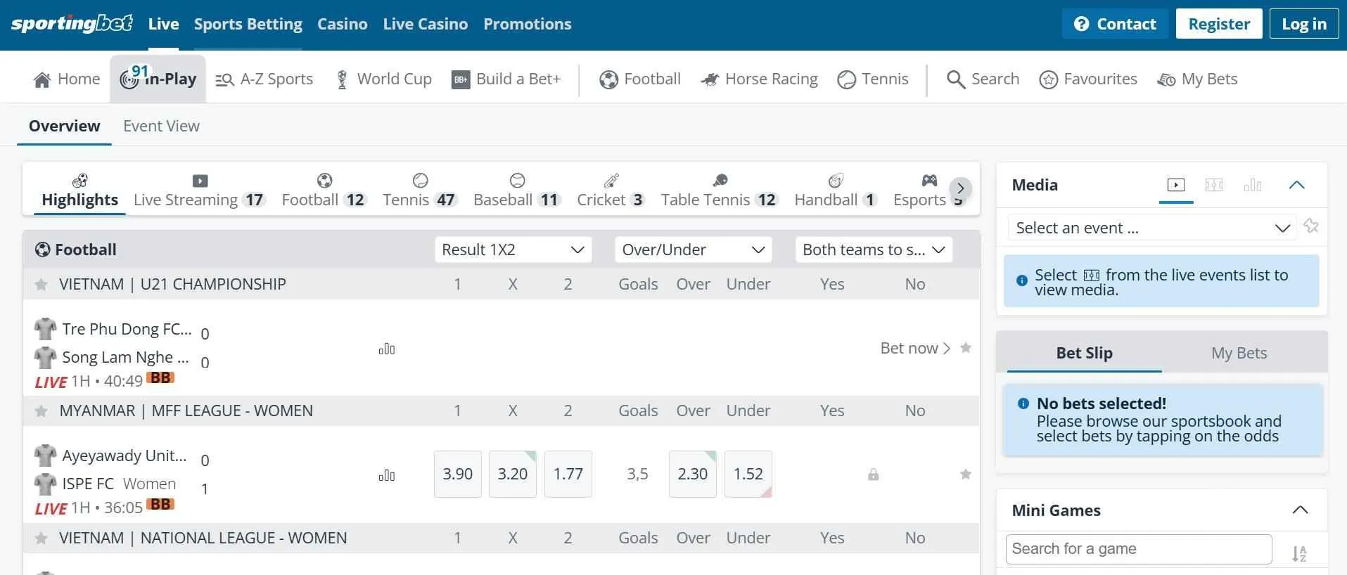Open the In-Play section with 91 badge
Viewport: 1347px width, 575px height.
tap(158, 79)
